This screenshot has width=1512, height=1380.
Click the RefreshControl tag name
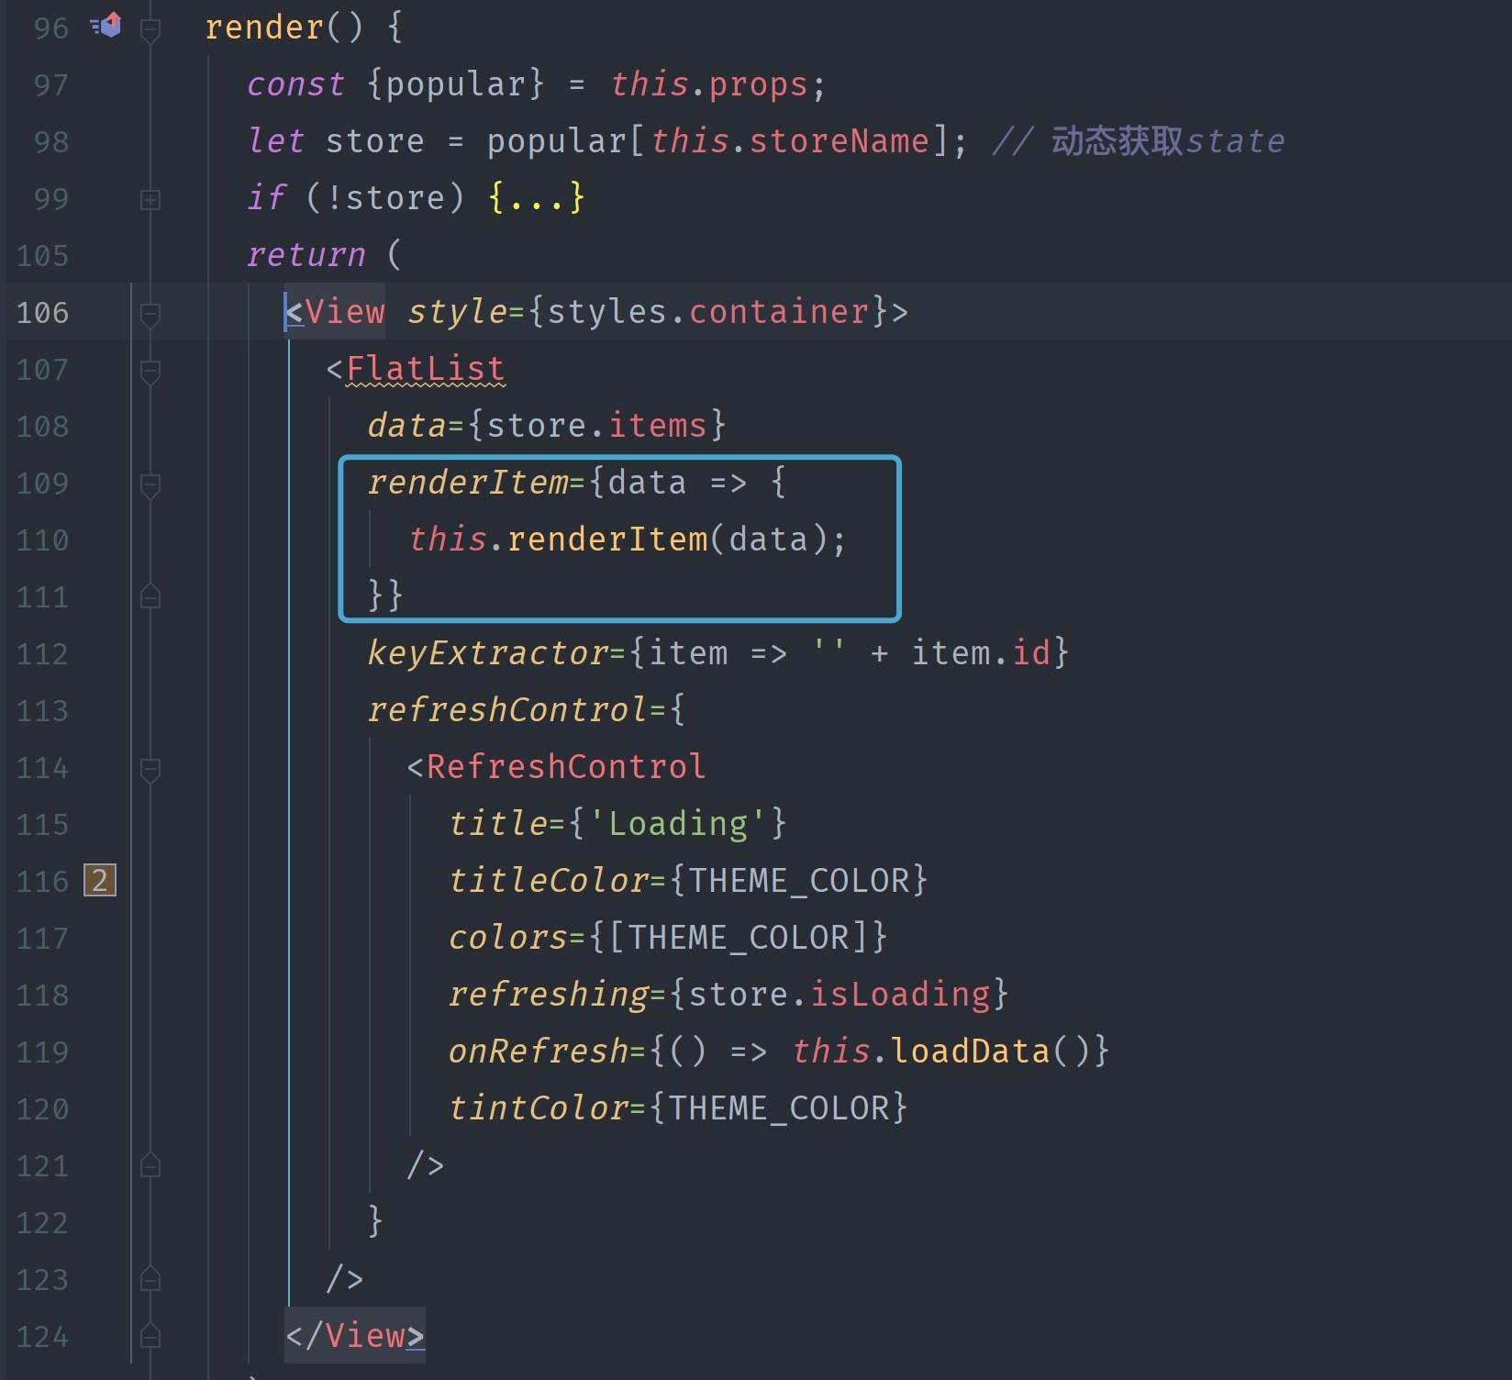pos(567,767)
